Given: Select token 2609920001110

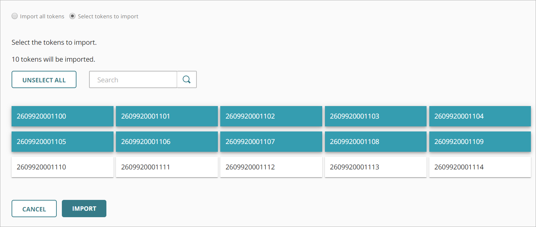Looking at the screenshot, I should [62, 167].
